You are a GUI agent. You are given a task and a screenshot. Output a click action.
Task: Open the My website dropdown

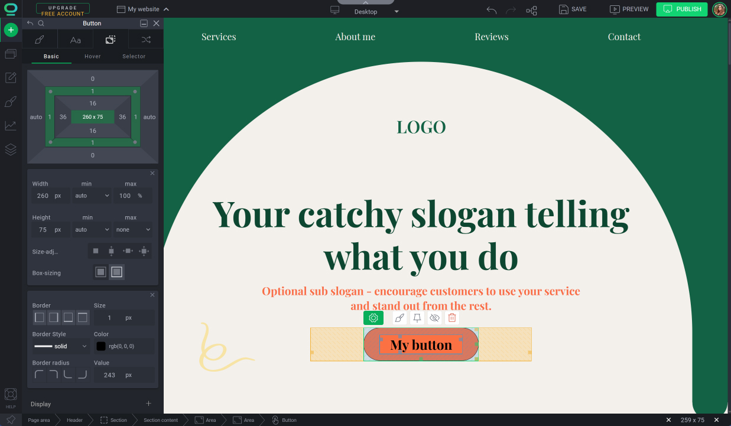[x=143, y=9]
